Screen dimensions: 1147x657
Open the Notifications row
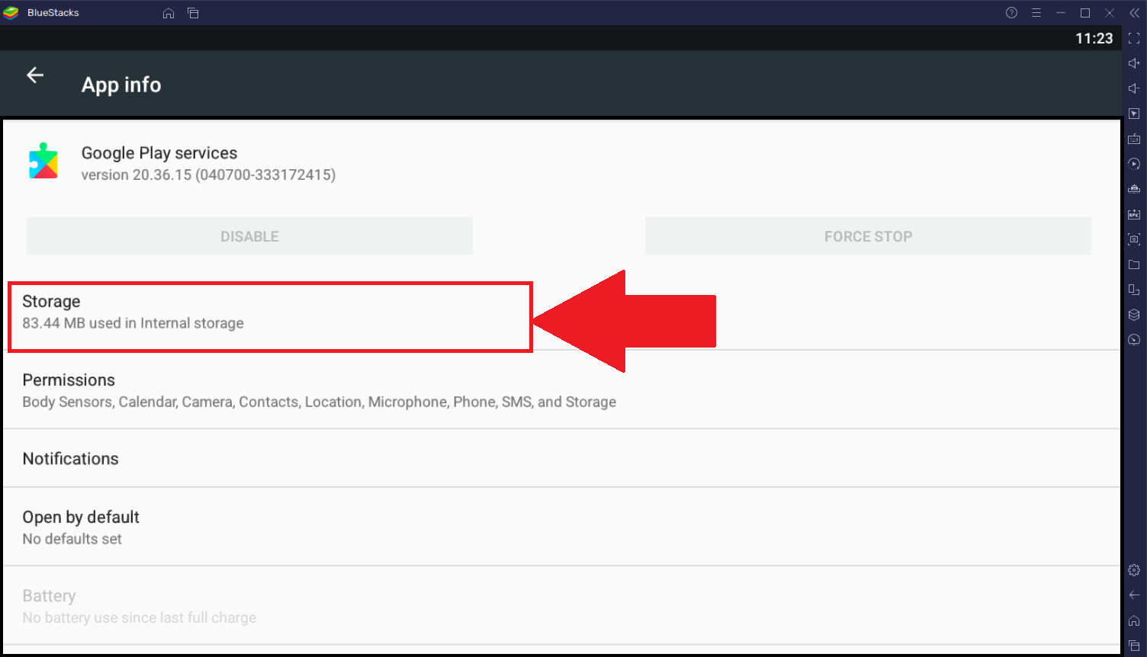[562, 458]
